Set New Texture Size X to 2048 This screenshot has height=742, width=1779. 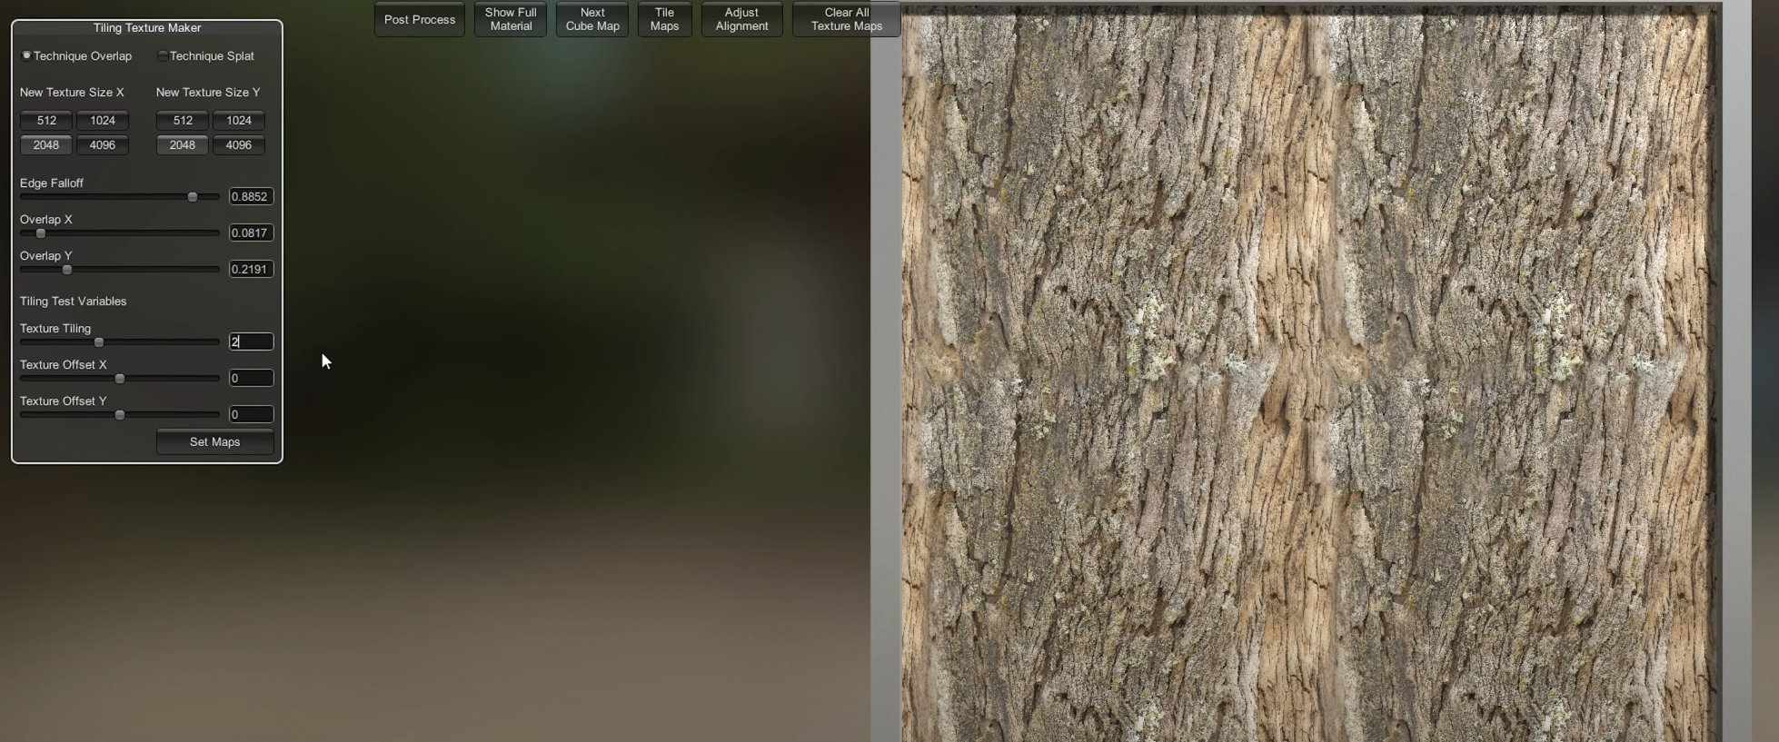[46, 144]
